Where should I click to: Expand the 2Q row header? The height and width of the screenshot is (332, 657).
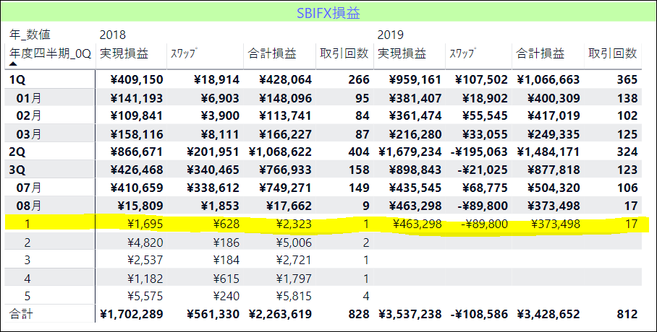click(x=17, y=152)
